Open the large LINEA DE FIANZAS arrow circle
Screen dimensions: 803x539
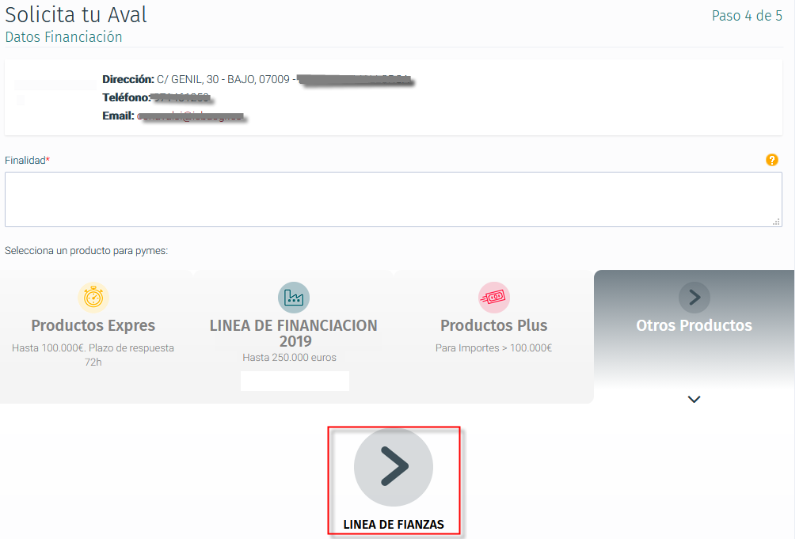(x=394, y=466)
